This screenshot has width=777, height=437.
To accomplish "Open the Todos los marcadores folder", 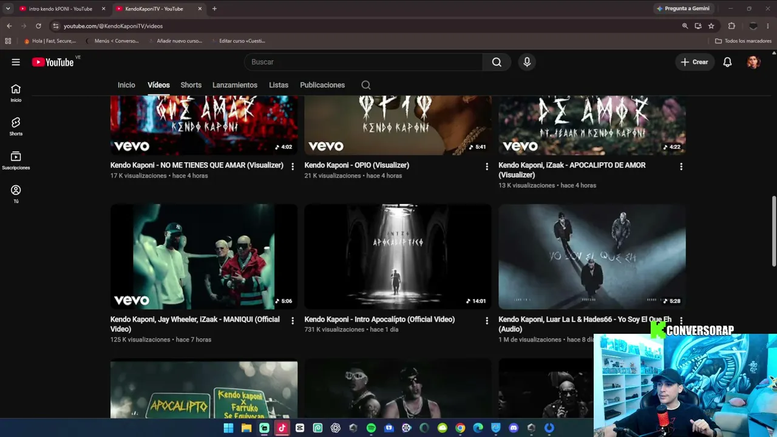I will [x=743, y=41].
